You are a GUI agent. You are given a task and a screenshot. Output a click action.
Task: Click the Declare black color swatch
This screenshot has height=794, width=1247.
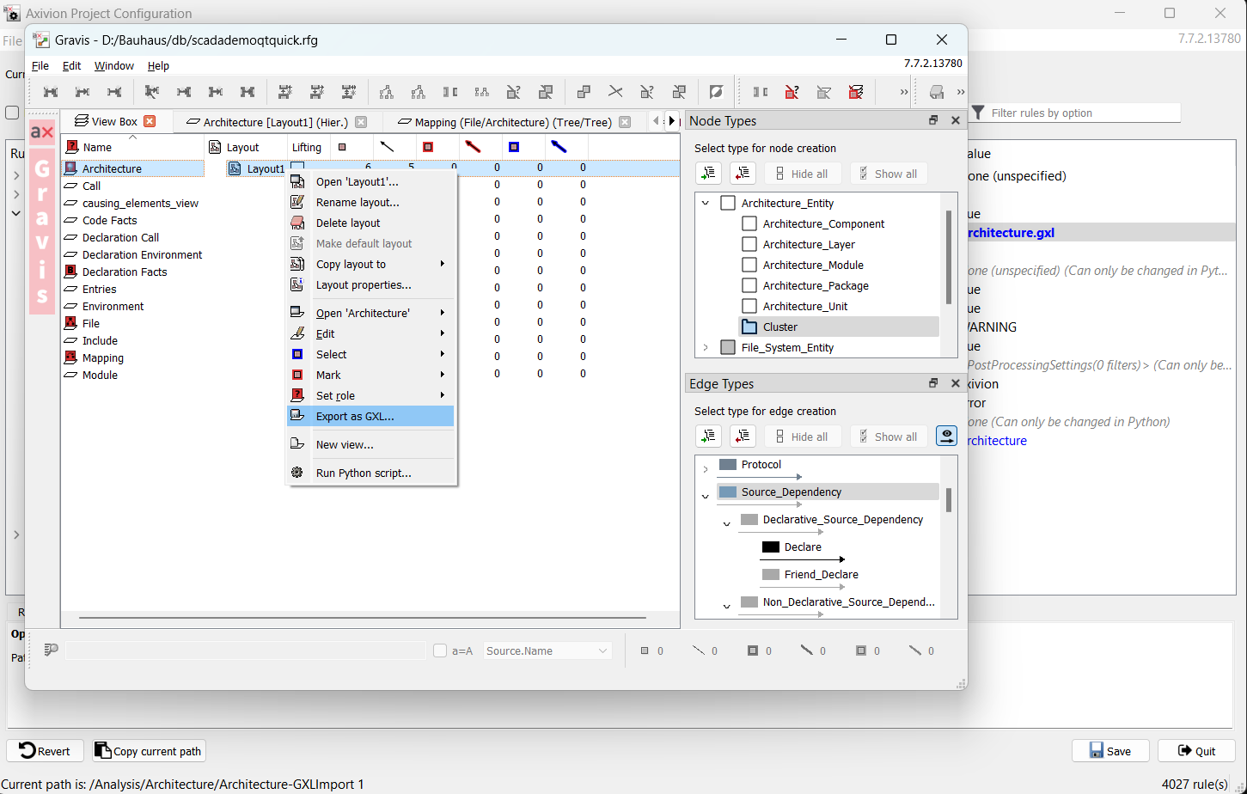coord(771,547)
